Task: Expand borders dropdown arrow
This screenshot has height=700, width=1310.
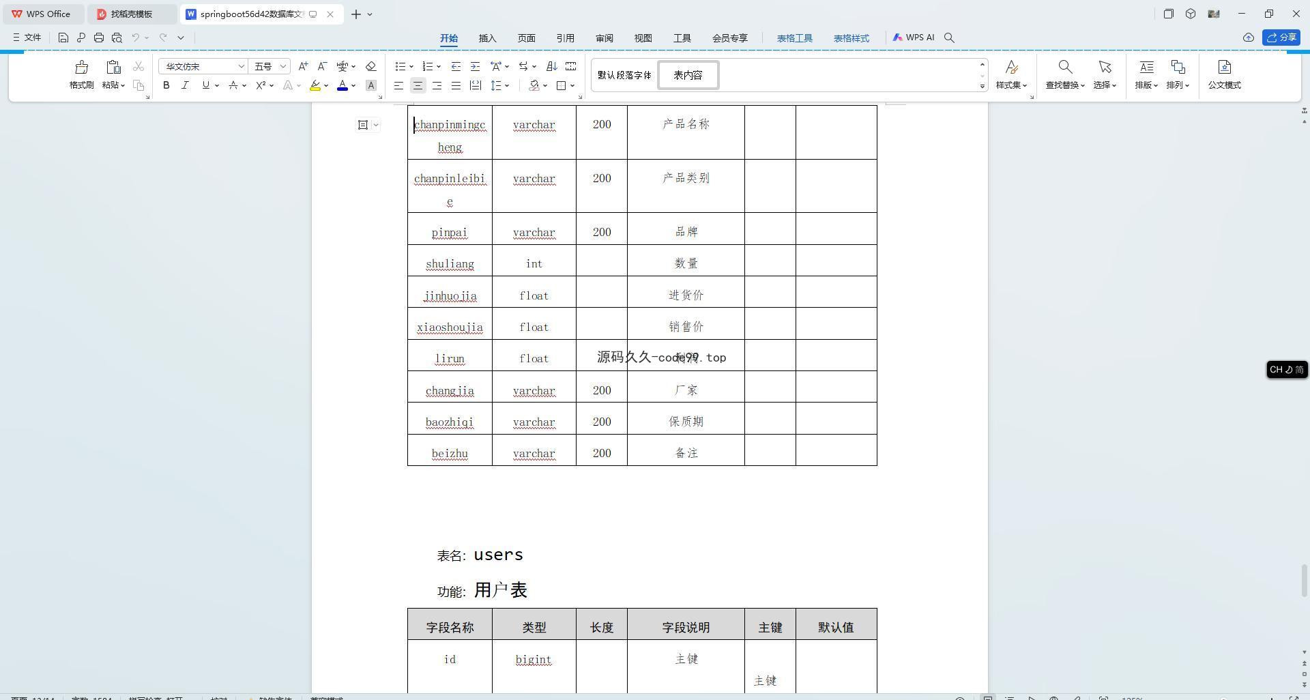Action: (572, 85)
